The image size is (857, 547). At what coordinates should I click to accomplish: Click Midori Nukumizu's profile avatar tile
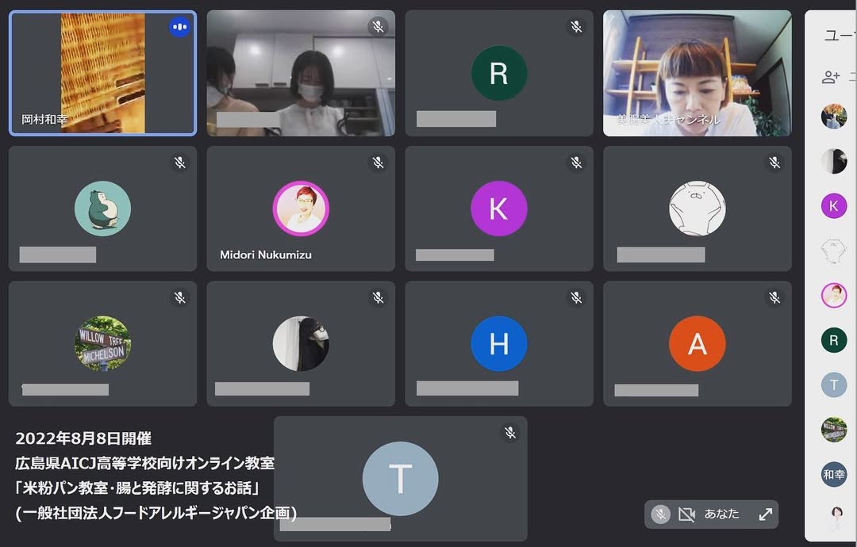[x=301, y=209]
